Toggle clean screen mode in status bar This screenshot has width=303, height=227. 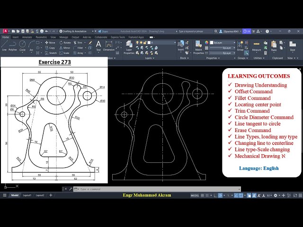tap(295, 195)
